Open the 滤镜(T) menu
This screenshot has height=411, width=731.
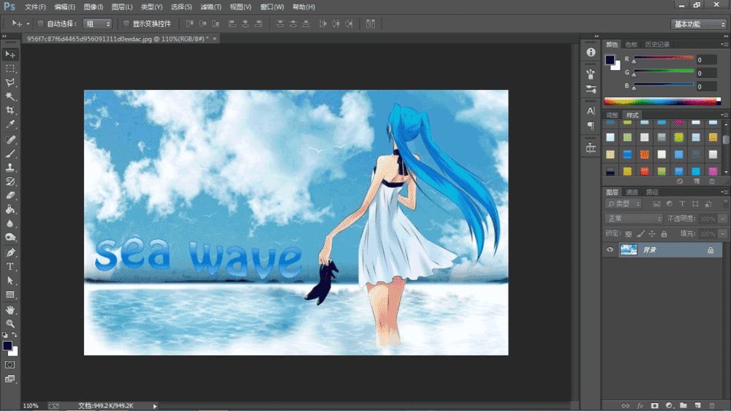click(211, 7)
